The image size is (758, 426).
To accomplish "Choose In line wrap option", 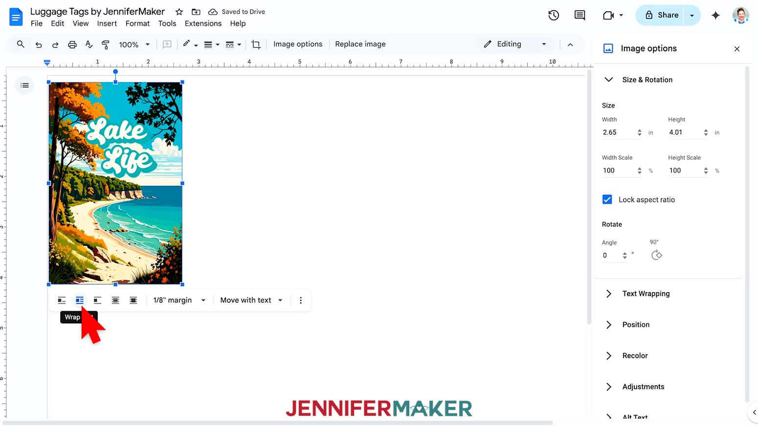I will [62, 300].
